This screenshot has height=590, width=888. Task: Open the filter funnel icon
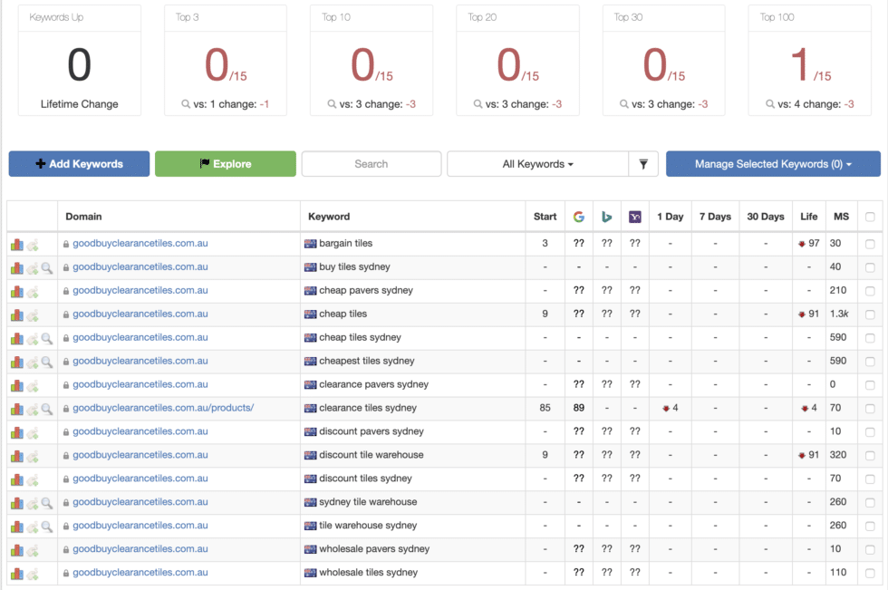coord(643,164)
